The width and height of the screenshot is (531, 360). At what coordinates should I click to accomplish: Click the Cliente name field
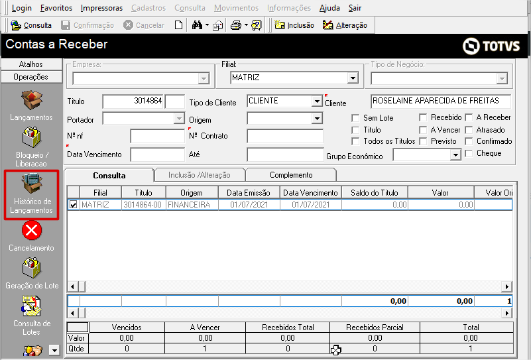441,101
